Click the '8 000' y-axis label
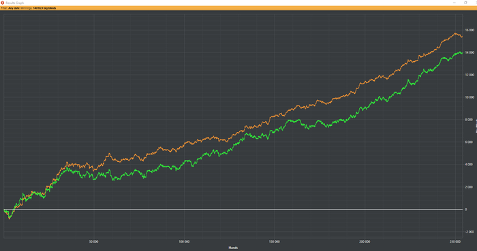This screenshot has height=251, width=477. coord(470,120)
